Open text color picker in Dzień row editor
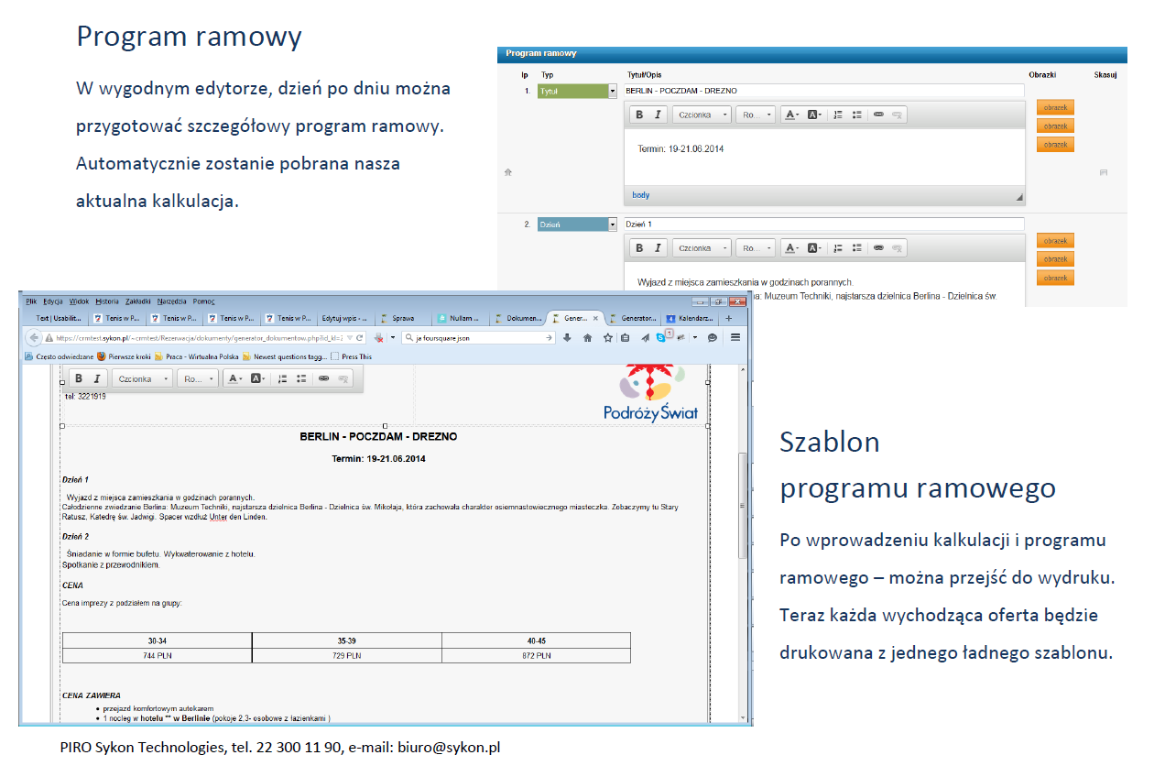Image resolution: width=1165 pixels, height=766 pixels. click(x=791, y=247)
